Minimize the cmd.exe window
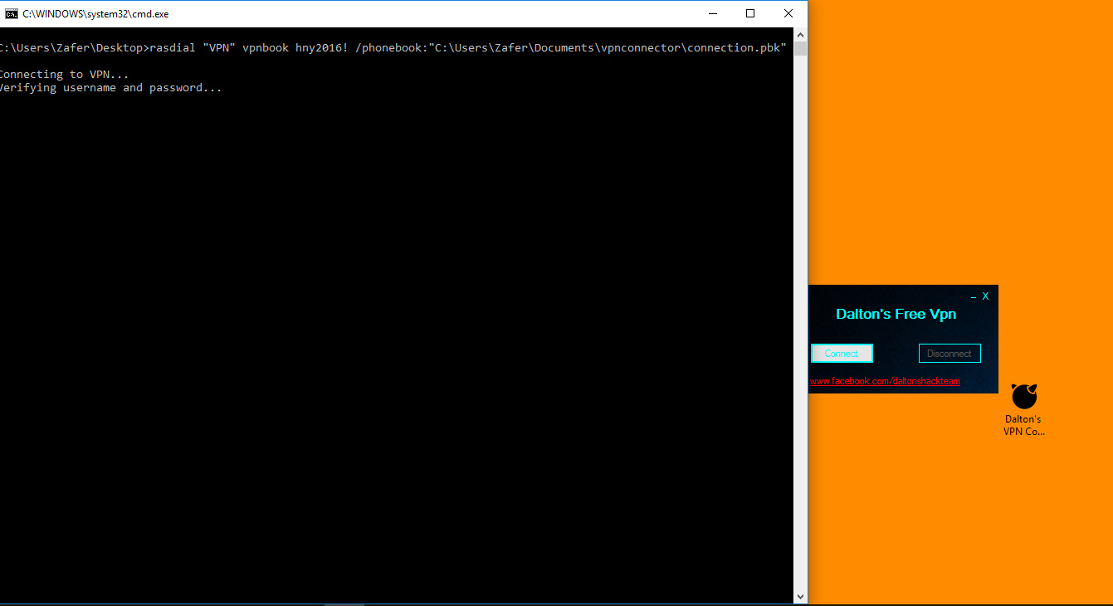The image size is (1113, 606). click(x=712, y=13)
